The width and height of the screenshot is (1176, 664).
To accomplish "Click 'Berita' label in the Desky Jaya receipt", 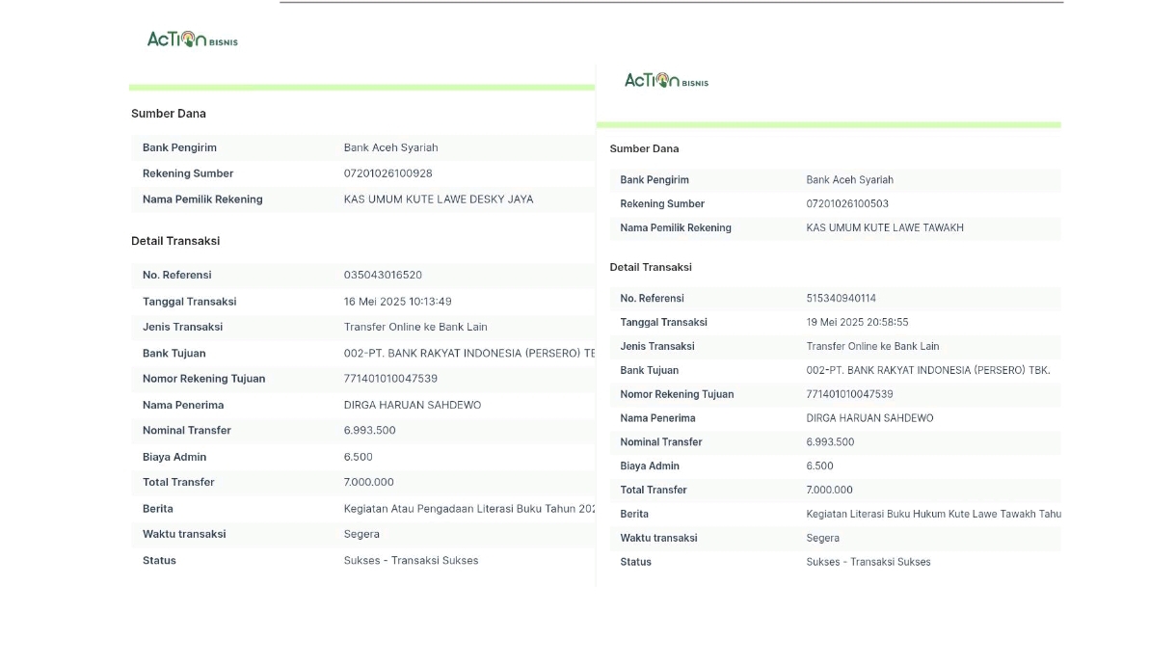I will [158, 509].
